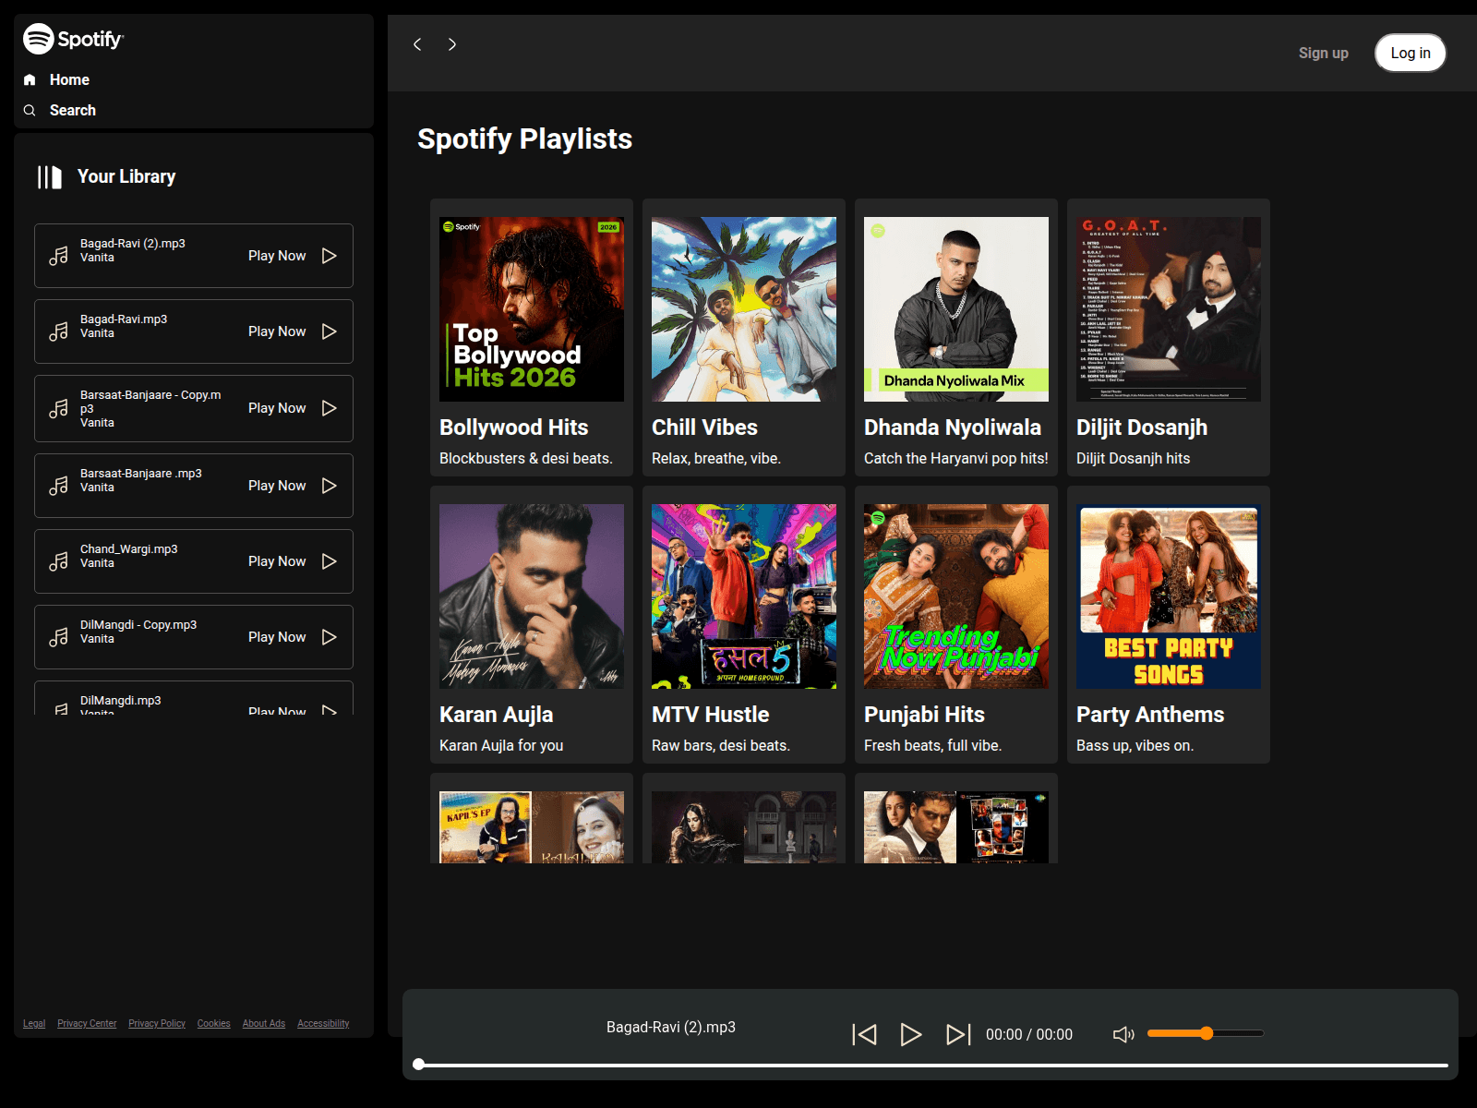Click the 00:00 / 00:00 time display

click(x=1029, y=1034)
